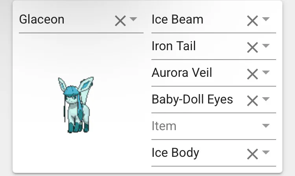Expand the Ice Beam move dropdown

pos(266,19)
